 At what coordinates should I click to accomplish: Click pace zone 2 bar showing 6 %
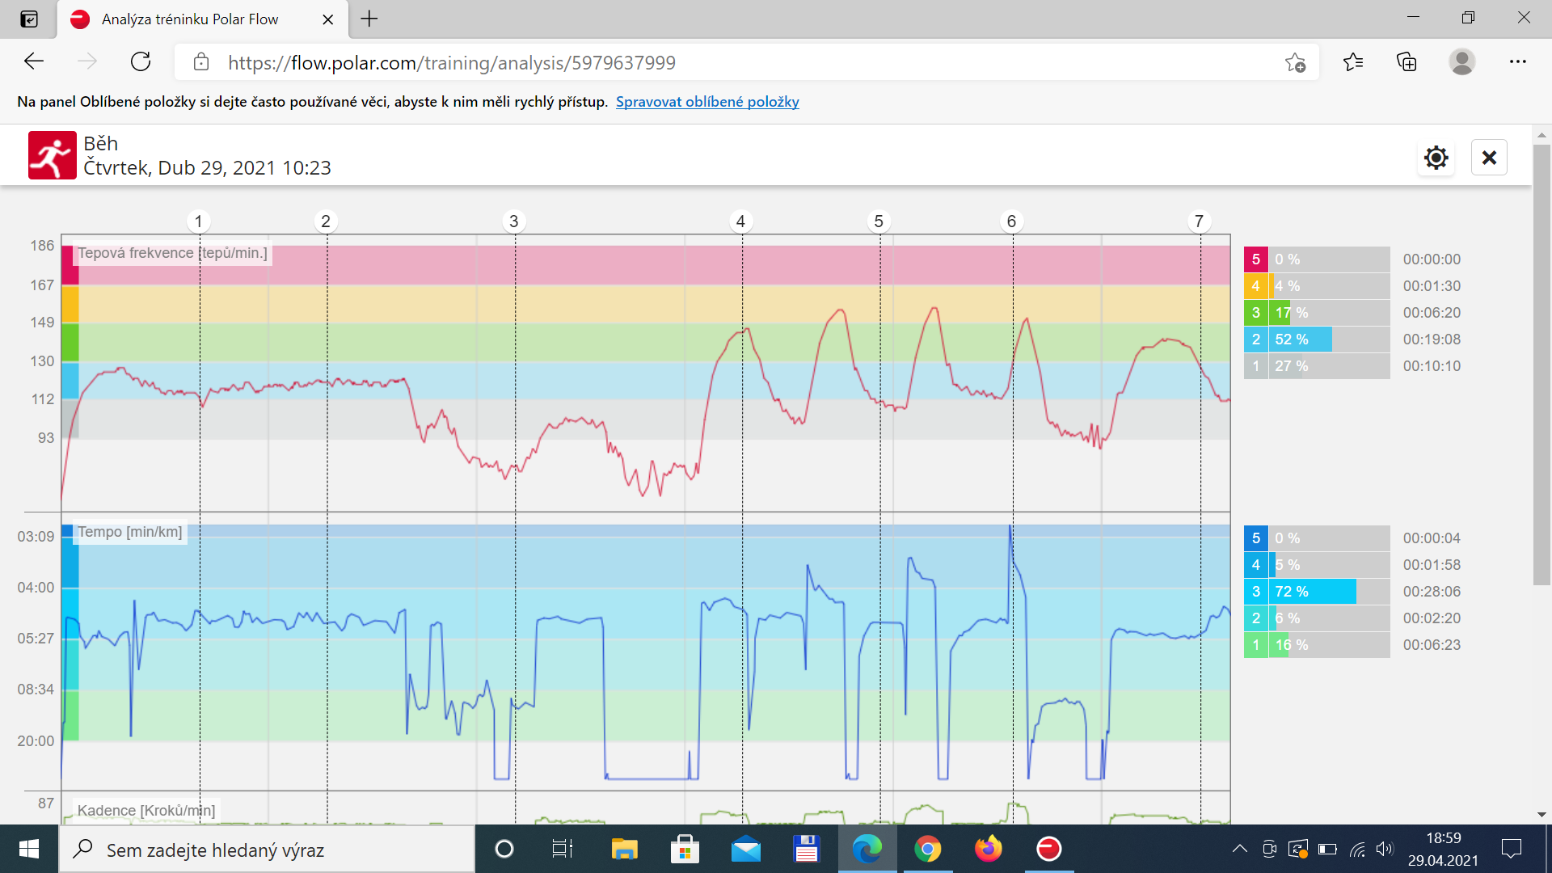[1329, 618]
